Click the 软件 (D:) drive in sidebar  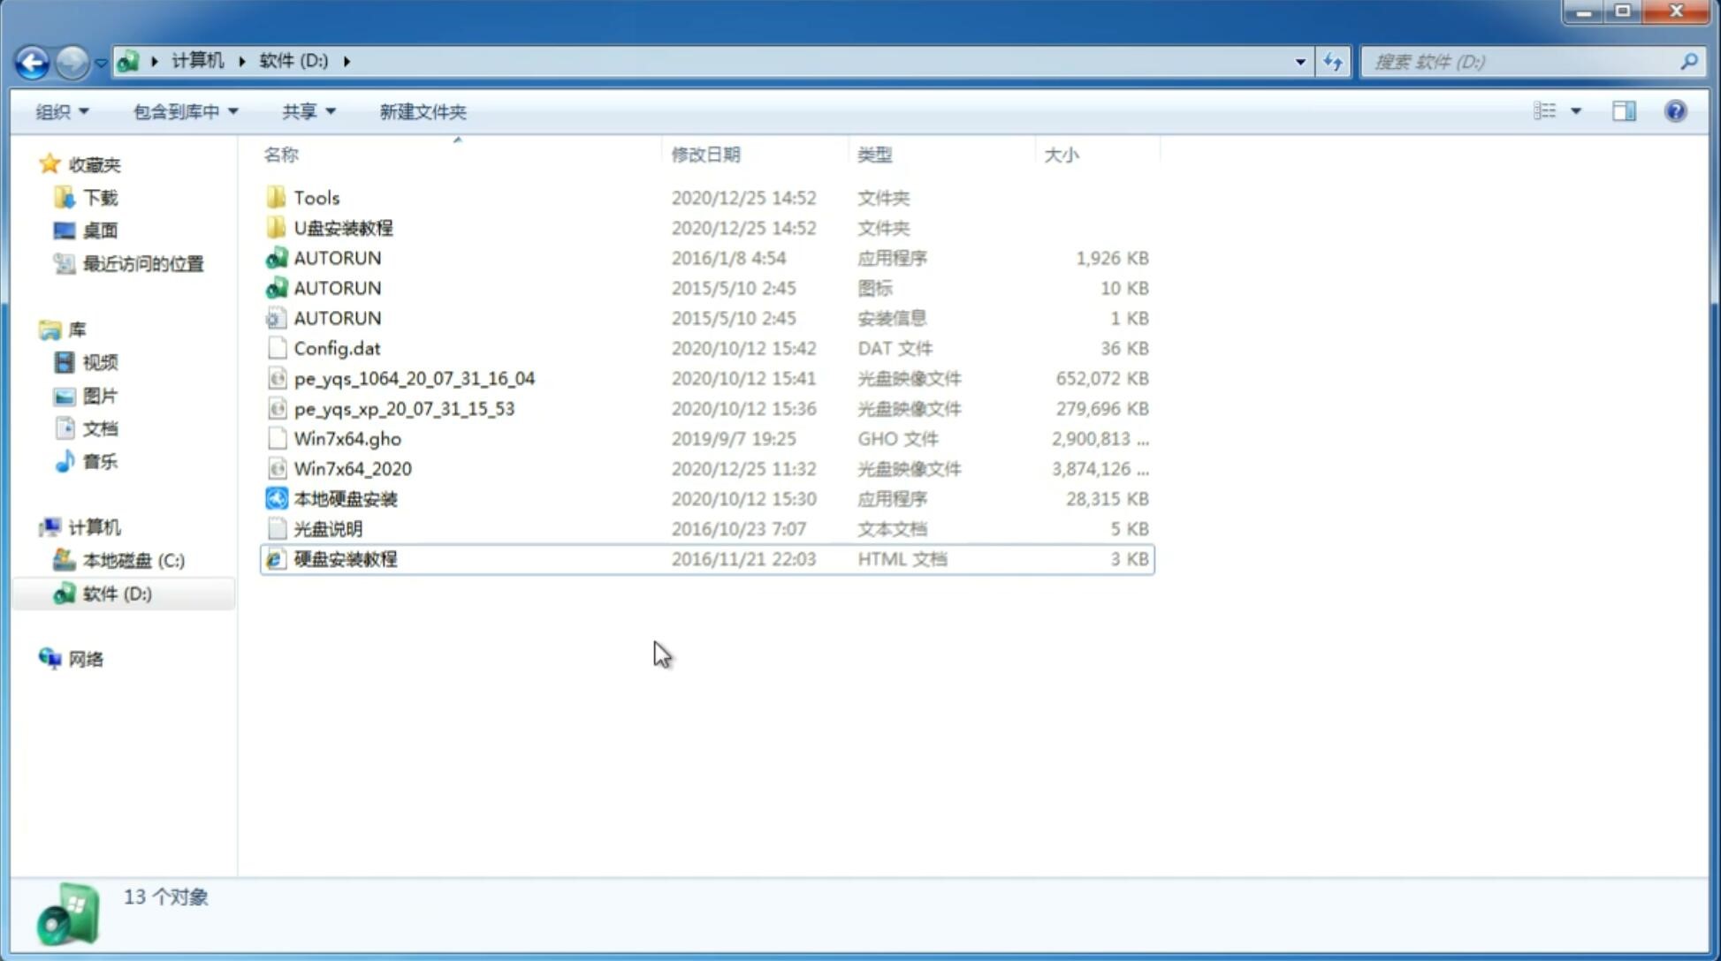117,593
